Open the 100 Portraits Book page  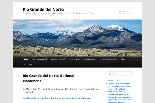point(40,59)
